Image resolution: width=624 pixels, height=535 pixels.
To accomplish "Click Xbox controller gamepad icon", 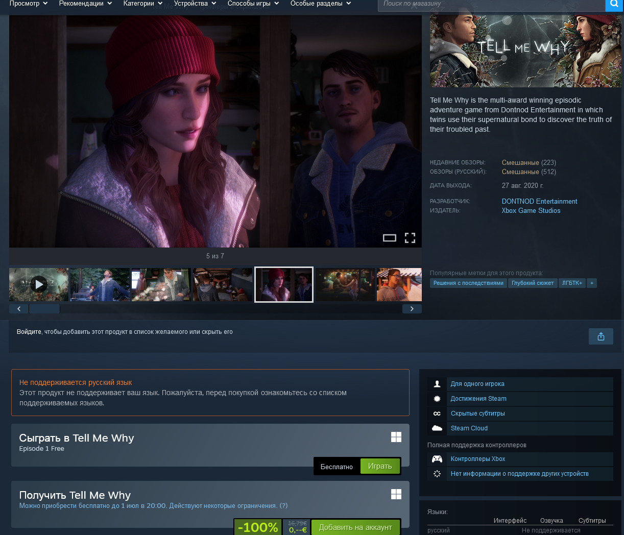I will tap(437, 459).
